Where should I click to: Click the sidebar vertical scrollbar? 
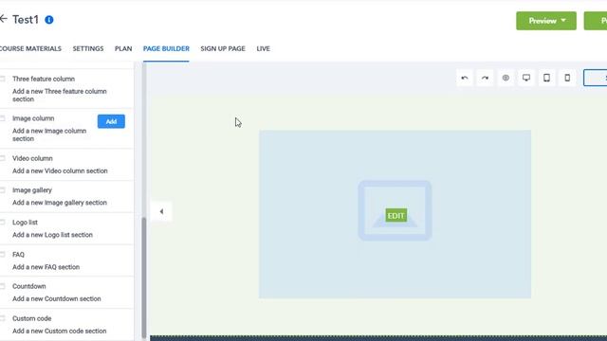pyautogui.click(x=144, y=278)
